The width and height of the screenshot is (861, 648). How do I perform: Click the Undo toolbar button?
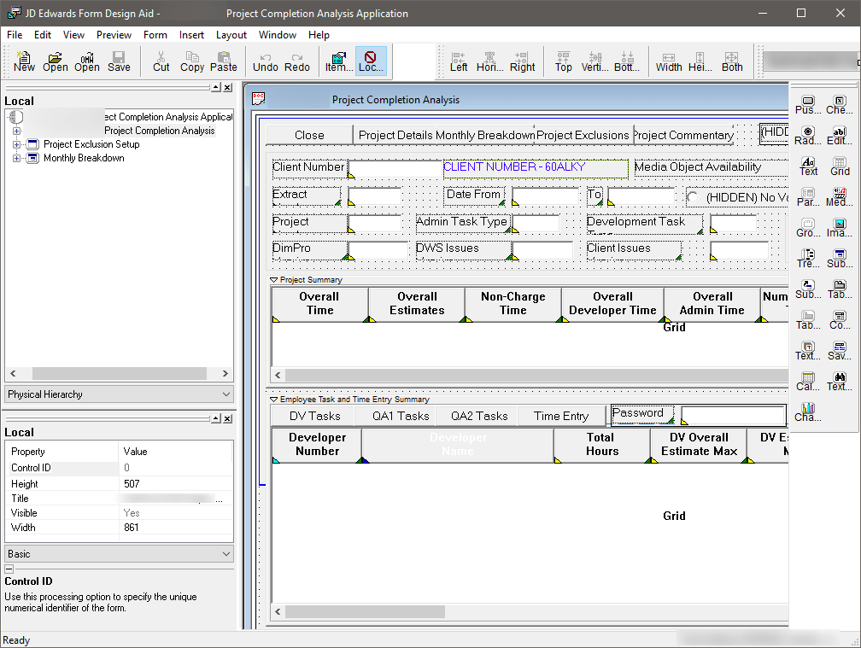(x=266, y=61)
